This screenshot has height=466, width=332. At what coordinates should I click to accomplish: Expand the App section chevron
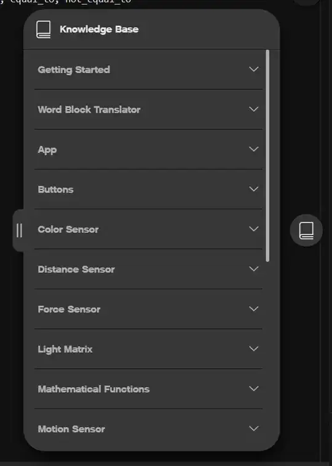(253, 149)
